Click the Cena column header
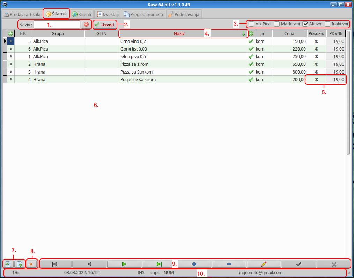Viewport: 354px width, 278px height. 289,34
